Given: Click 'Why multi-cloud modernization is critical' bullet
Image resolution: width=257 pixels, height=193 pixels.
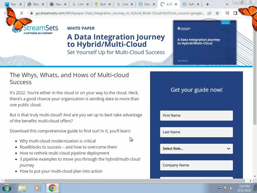Looking at the screenshot, I should tap(58, 141).
